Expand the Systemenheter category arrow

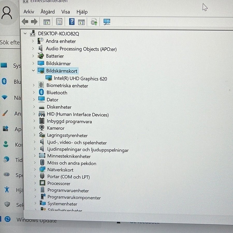pyautogui.click(x=35, y=203)
